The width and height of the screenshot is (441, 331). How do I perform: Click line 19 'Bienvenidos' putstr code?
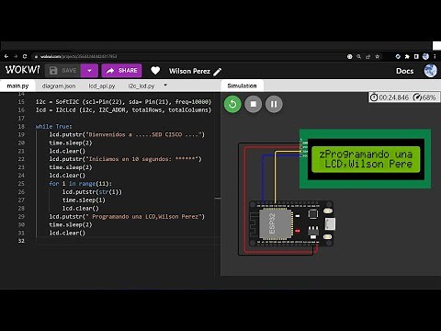pyautogui.click(x=127, y=134)
